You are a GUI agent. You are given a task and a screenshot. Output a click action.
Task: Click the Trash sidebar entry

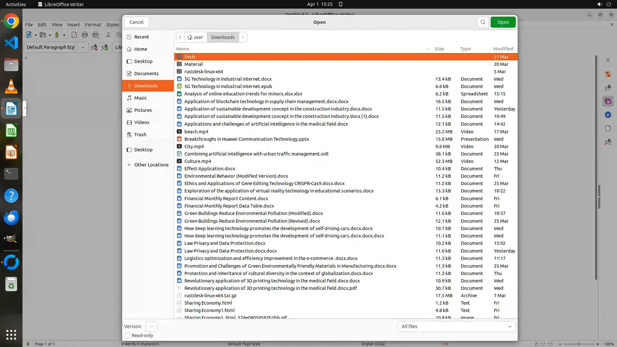(140, 135)
